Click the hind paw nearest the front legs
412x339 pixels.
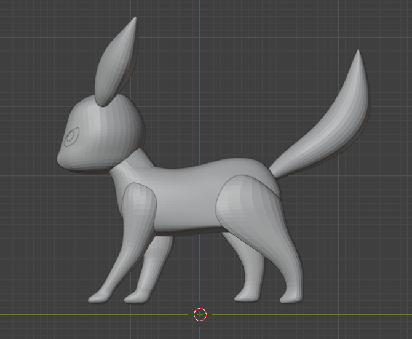point(246,297)
